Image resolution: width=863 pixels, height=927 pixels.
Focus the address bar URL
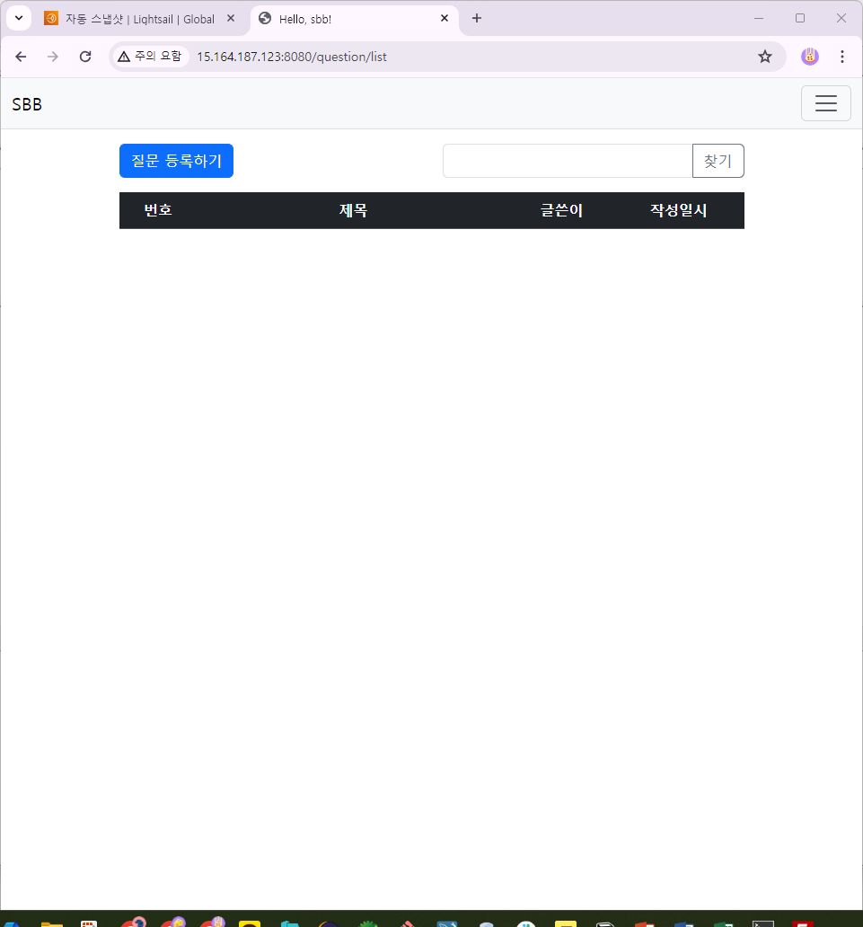[292, 57]
